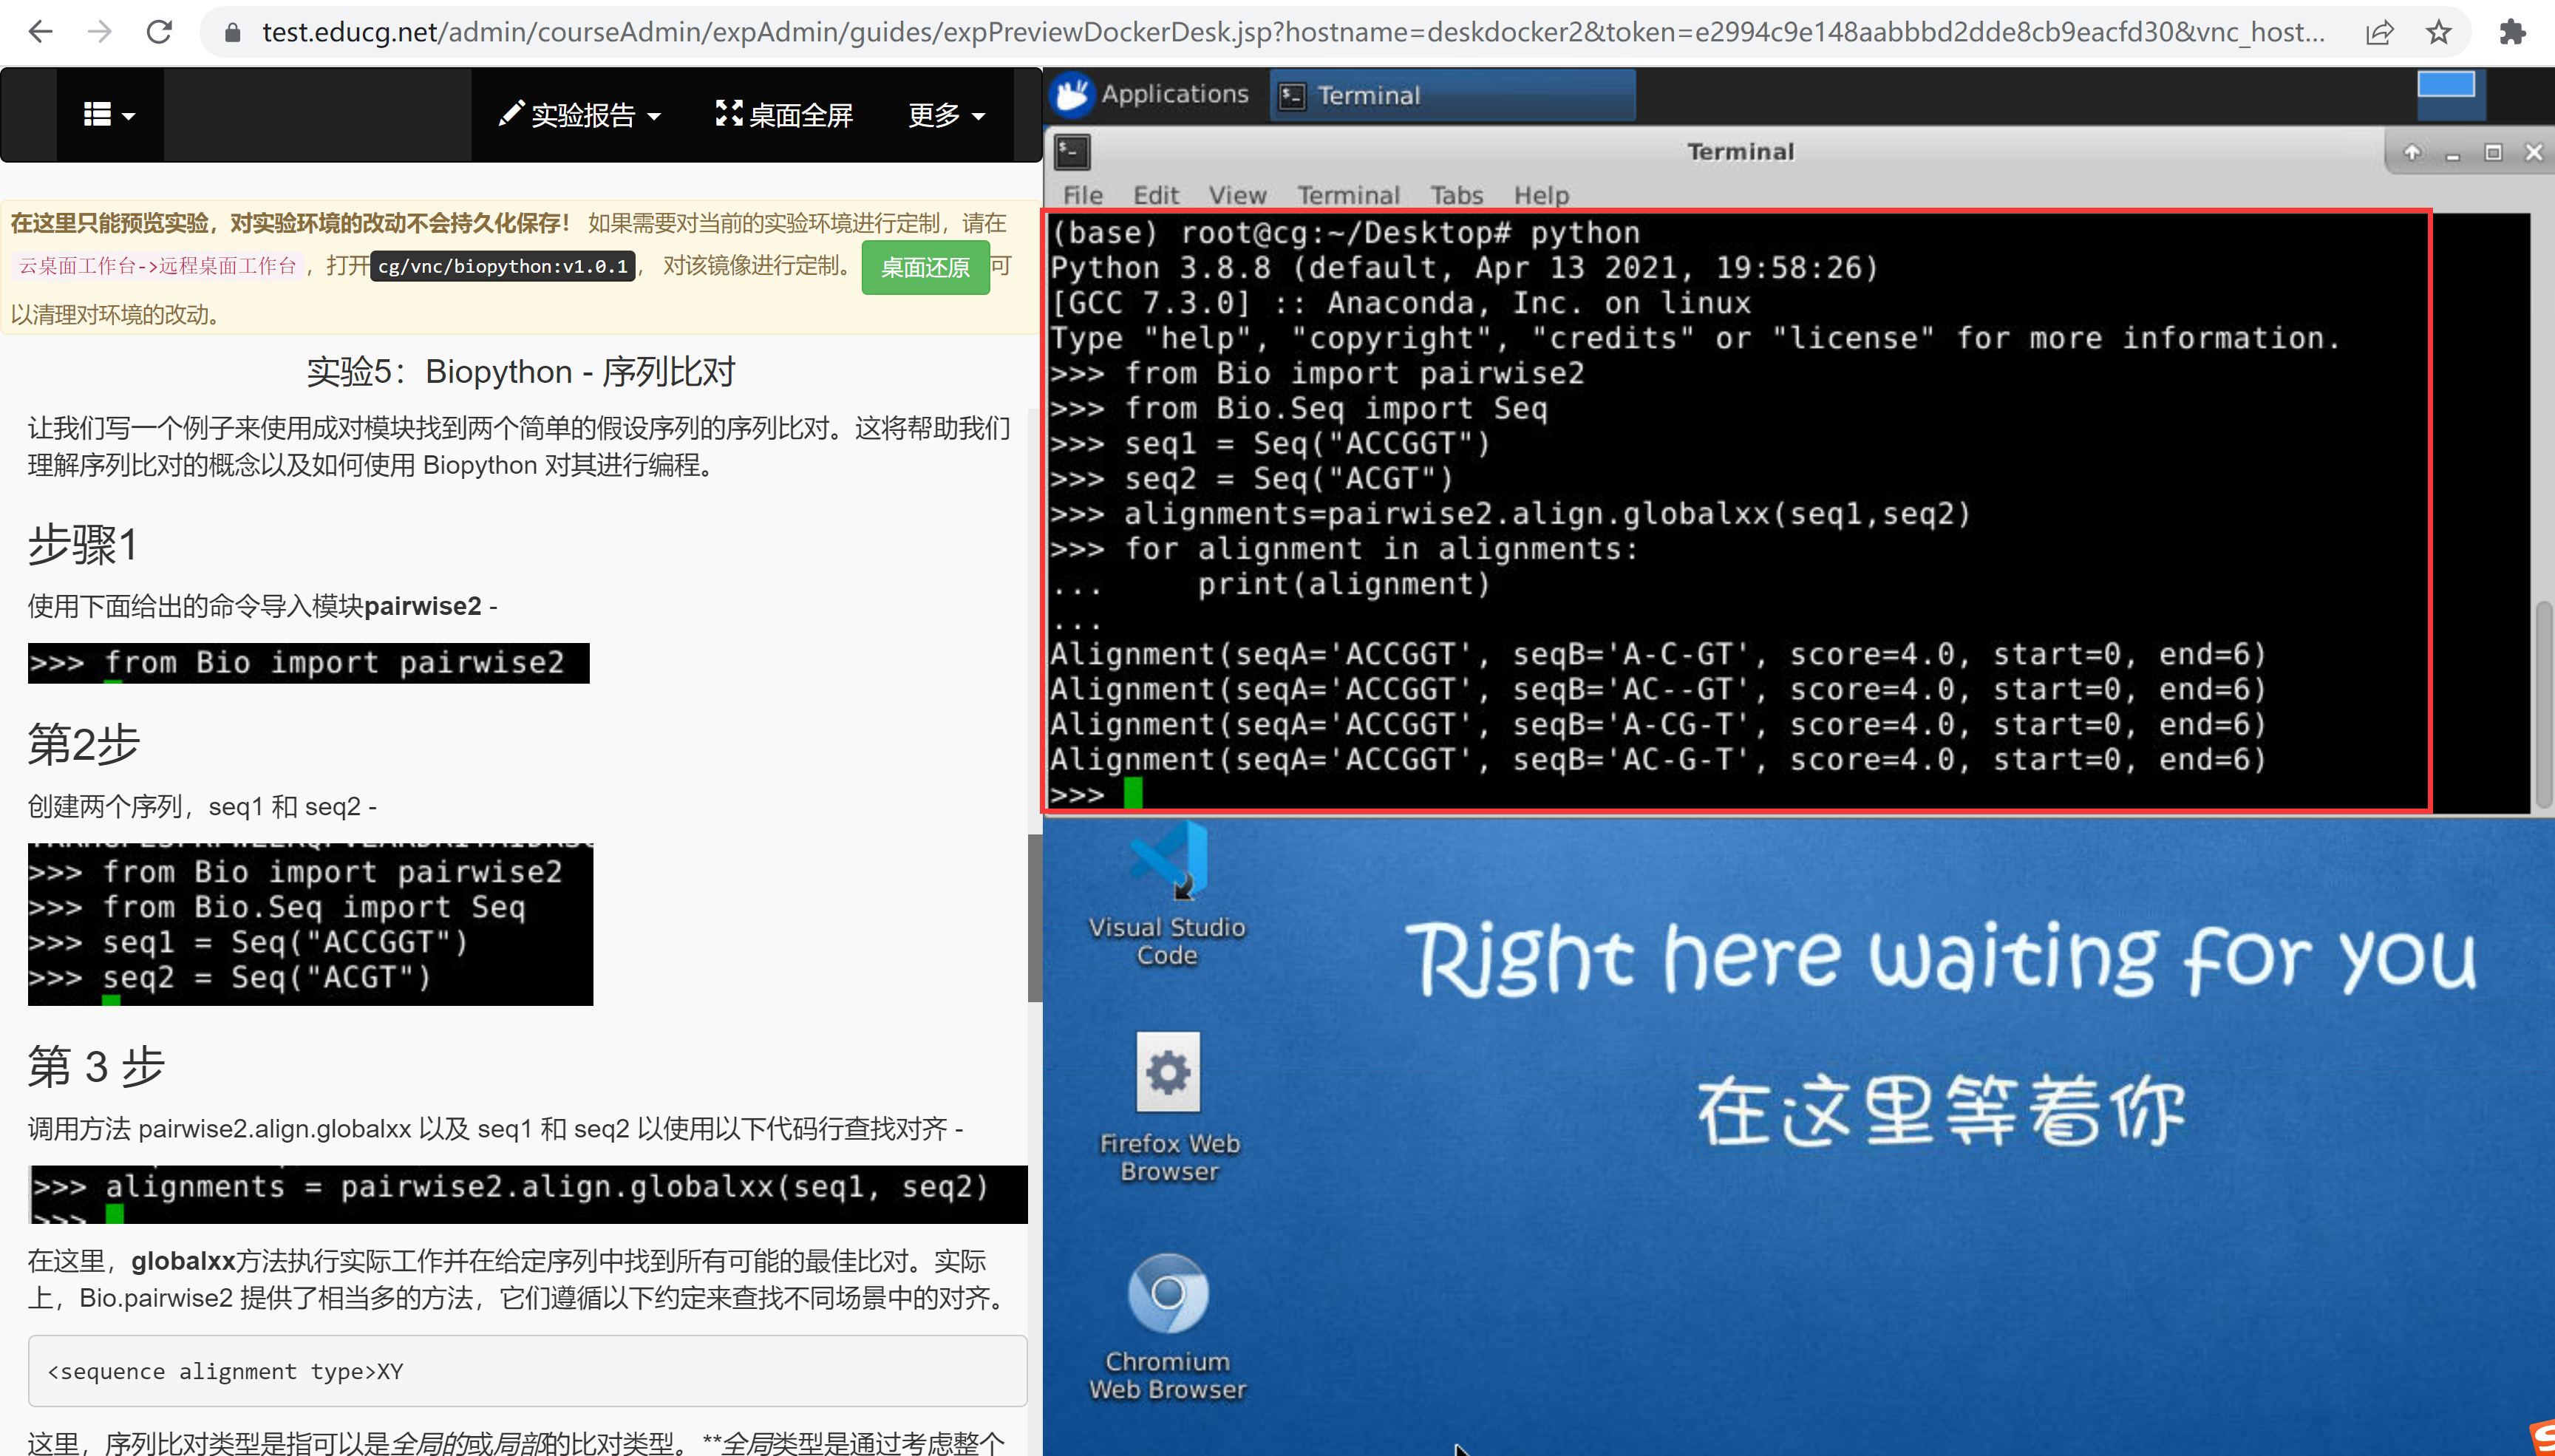Go back with the browser back arrow
Viewport: 2555px width, 1456px height.
pos(40,32)
